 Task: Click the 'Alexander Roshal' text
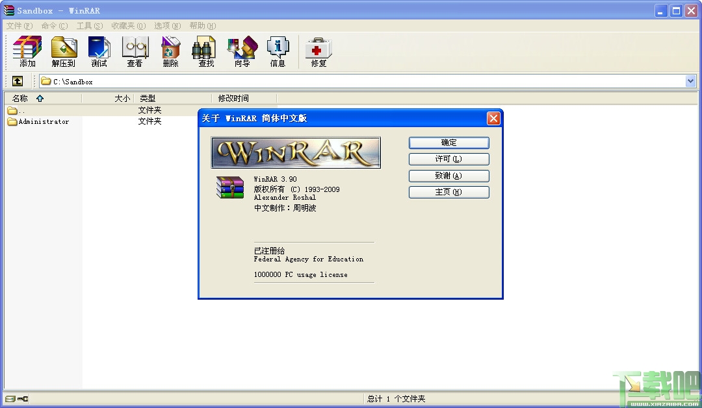point(285,198)
